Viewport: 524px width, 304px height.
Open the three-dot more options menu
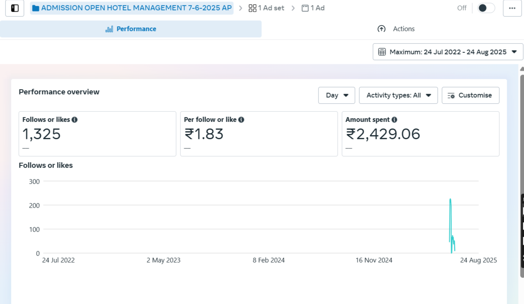click(x=512, y=8)
